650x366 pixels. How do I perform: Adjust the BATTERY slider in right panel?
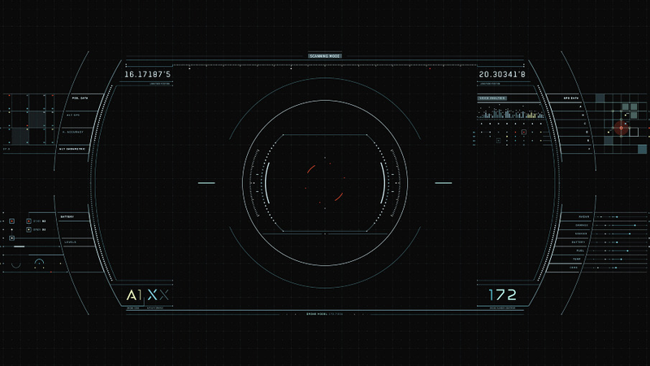coord(617,242)
